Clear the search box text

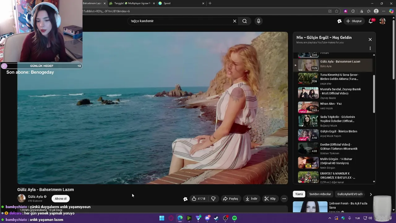pyautogui.click(x=235, y=21)
